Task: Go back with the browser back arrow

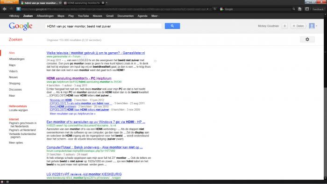Action: tap(5, 9)
